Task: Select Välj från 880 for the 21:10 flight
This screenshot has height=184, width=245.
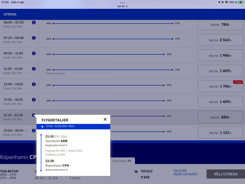Action: click(220, 117)
